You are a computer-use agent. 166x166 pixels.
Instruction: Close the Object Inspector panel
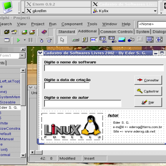tap(23, 49)
